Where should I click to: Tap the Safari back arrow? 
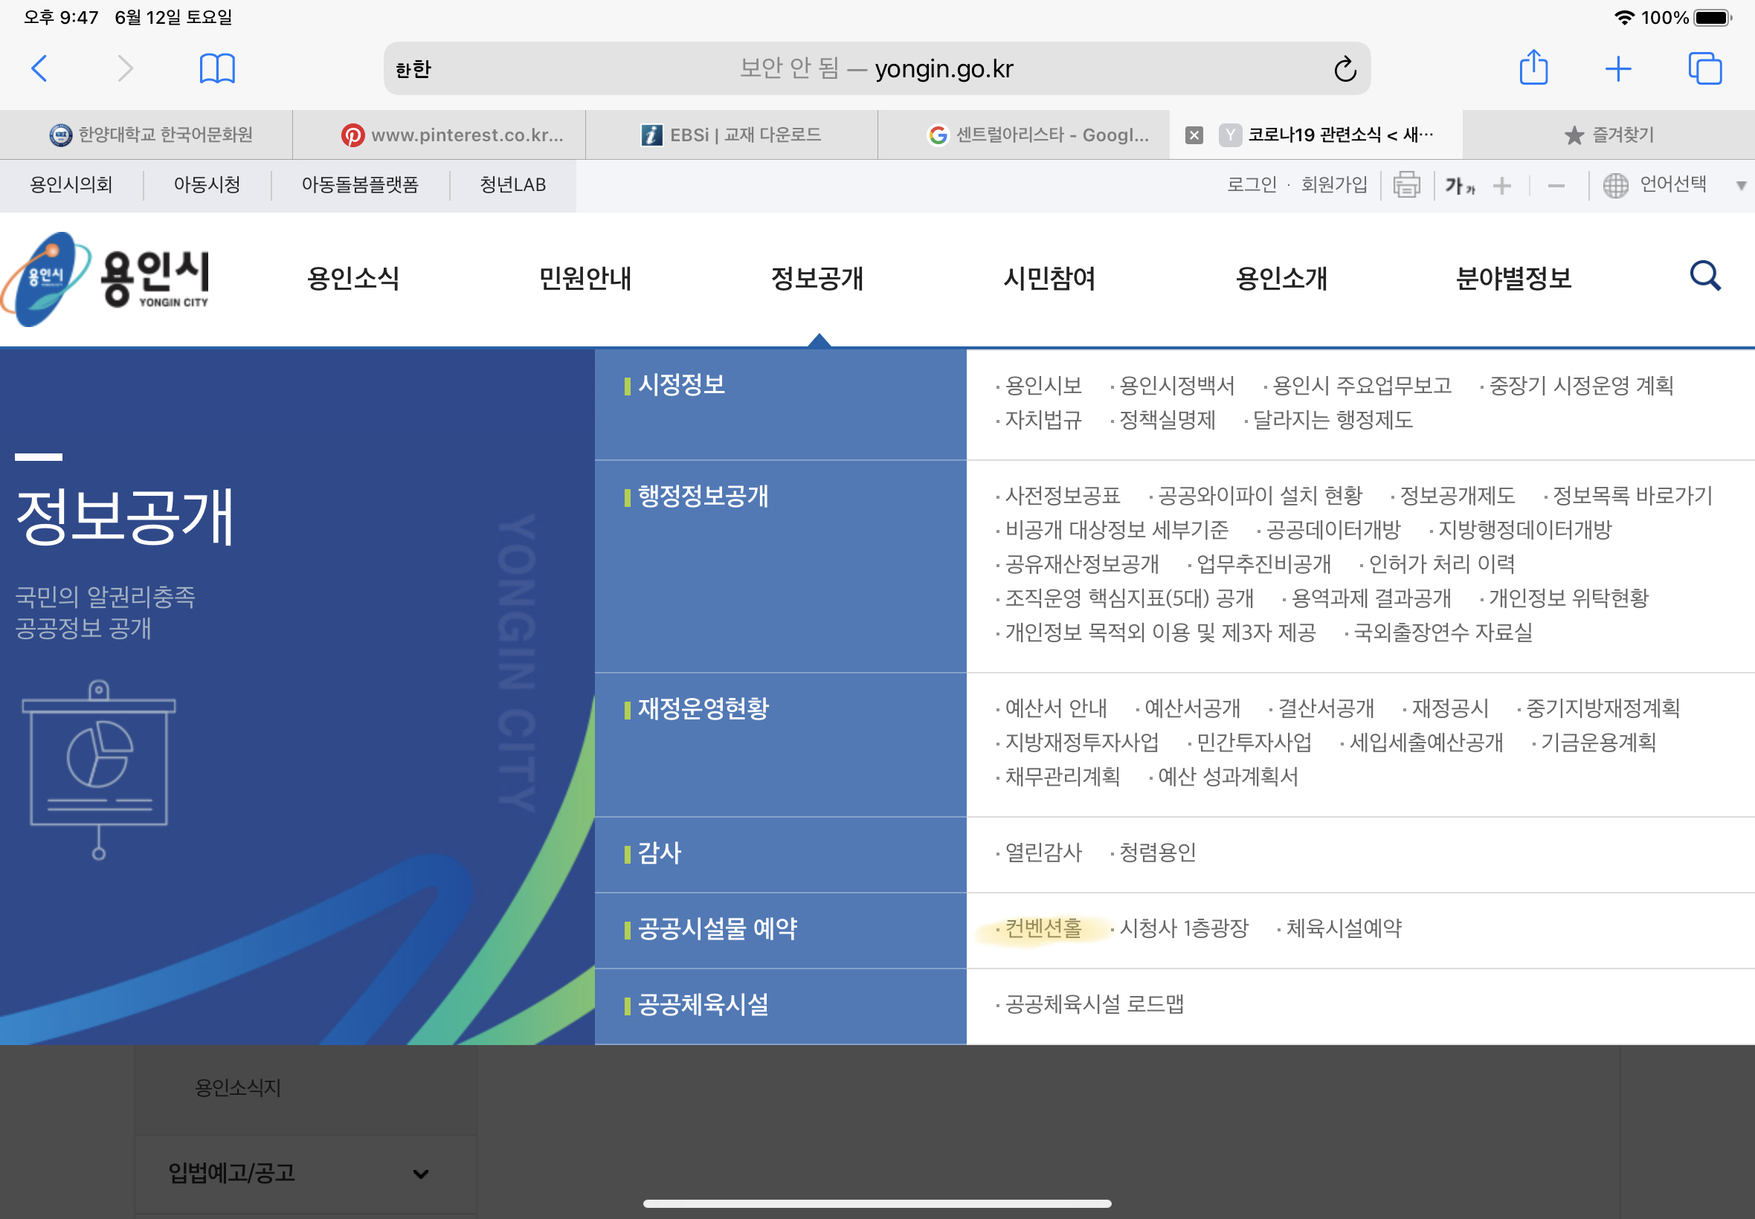[39, 68]
